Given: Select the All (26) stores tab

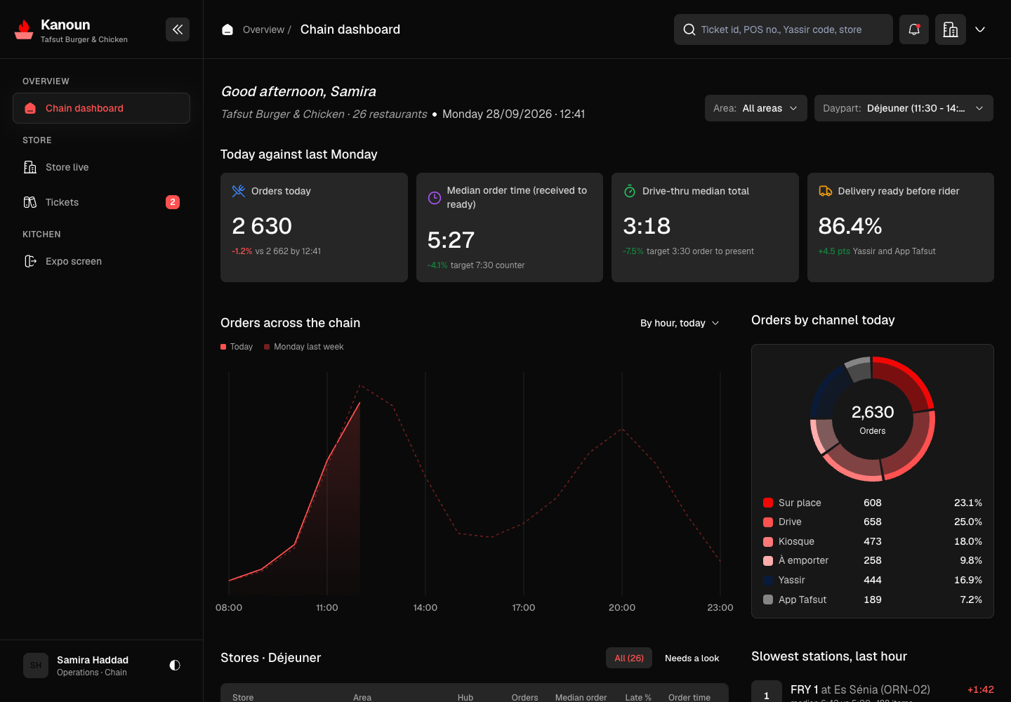Looking at the screenshot, I should pyautogui.click(x=629, y=658).
